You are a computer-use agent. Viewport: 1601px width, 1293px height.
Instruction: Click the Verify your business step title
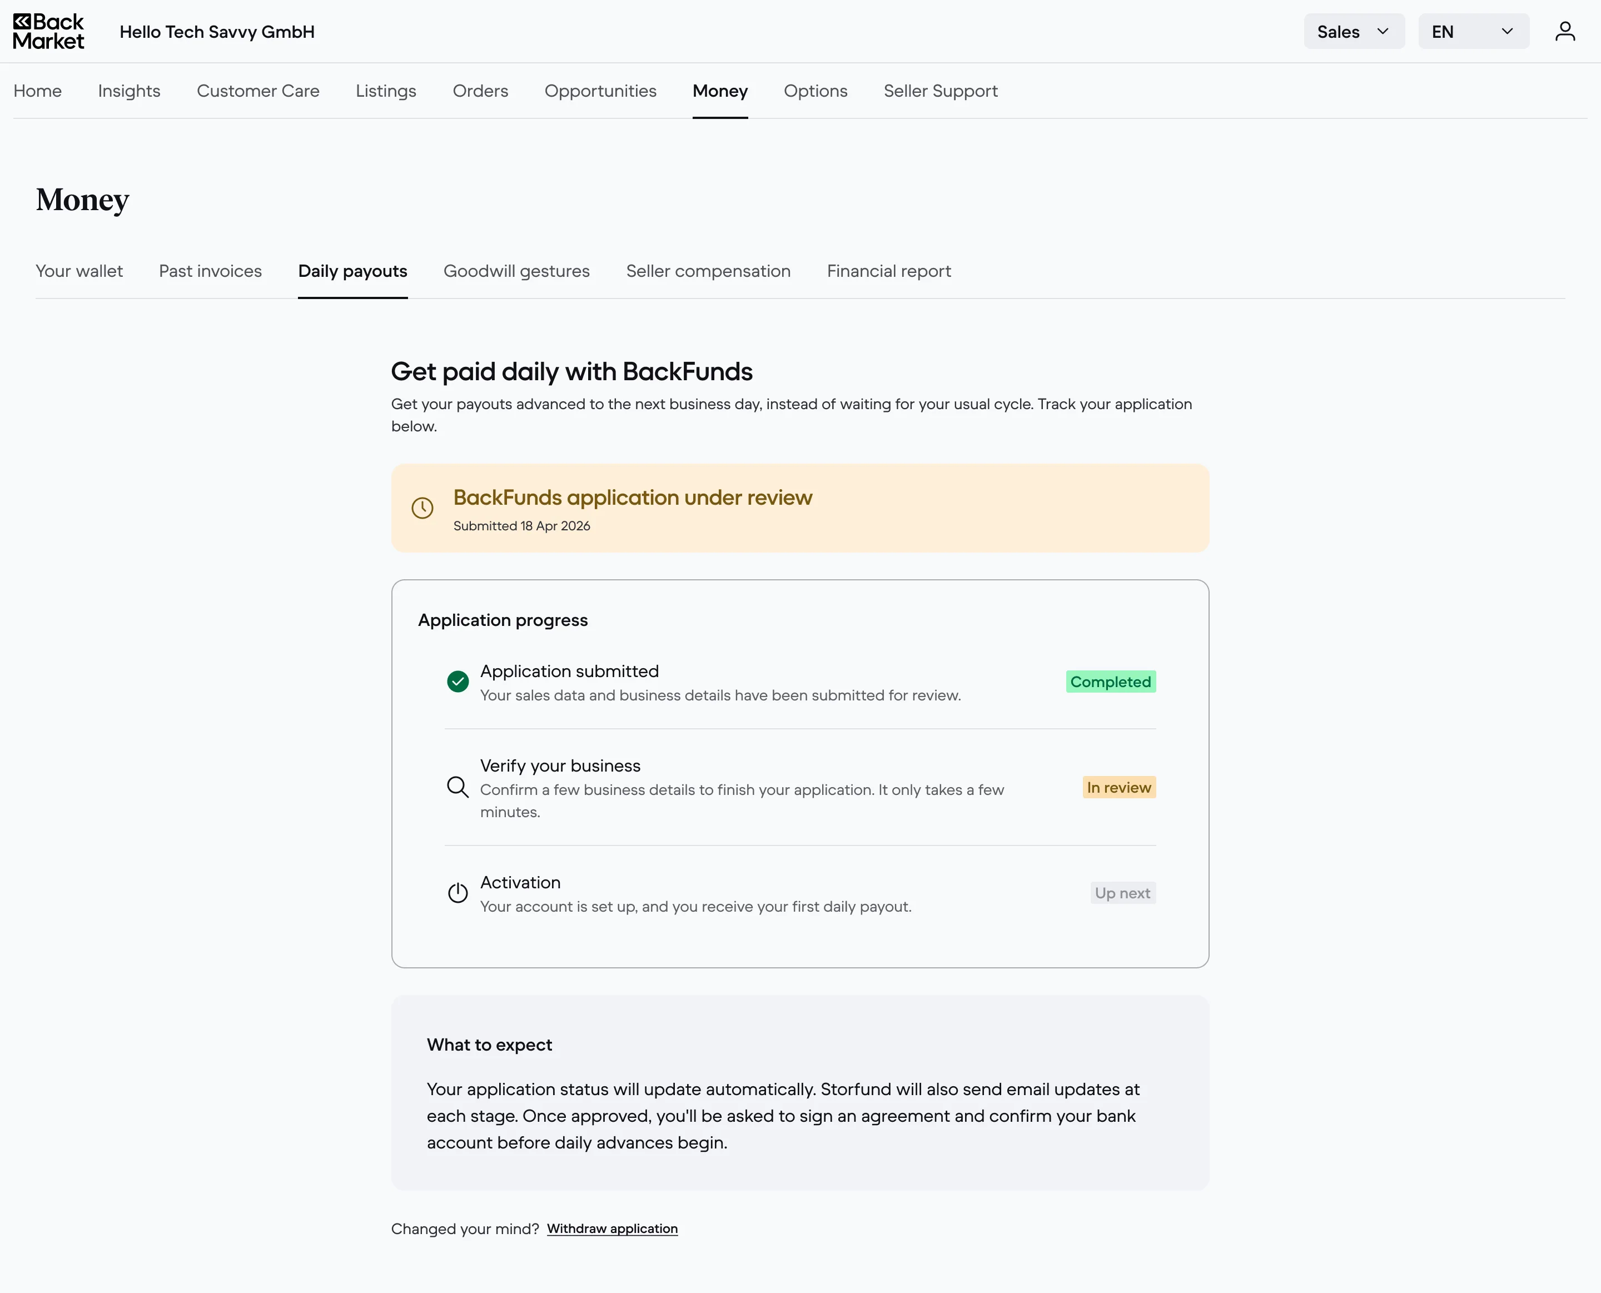(x=560, y=765)
